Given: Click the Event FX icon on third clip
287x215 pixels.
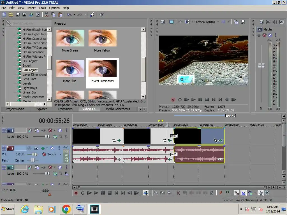Looking at the screenshot, I should tap(221, 141).
